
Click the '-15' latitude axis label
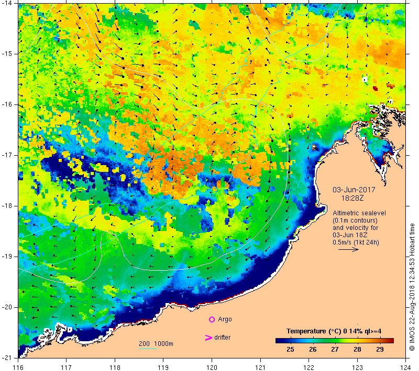[7, 54]
